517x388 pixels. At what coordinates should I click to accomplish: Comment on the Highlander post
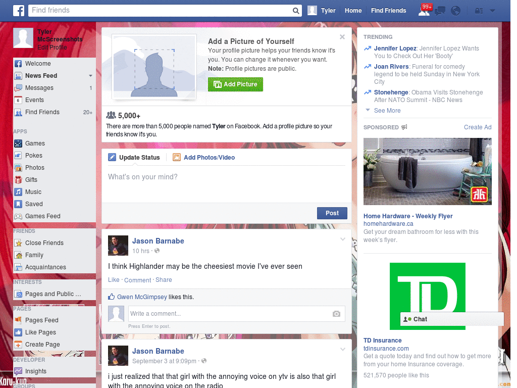(137, 280)
